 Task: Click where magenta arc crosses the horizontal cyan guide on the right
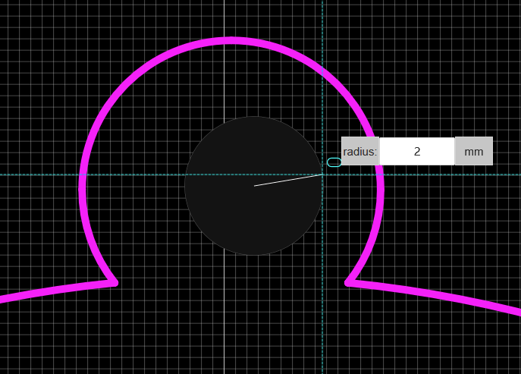379,174
